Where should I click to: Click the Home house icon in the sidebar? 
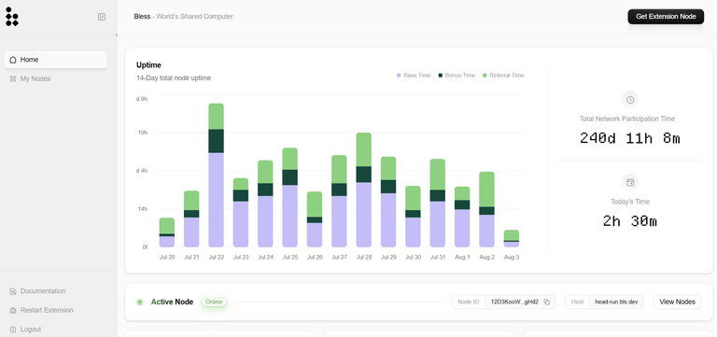tap(13, 60)
